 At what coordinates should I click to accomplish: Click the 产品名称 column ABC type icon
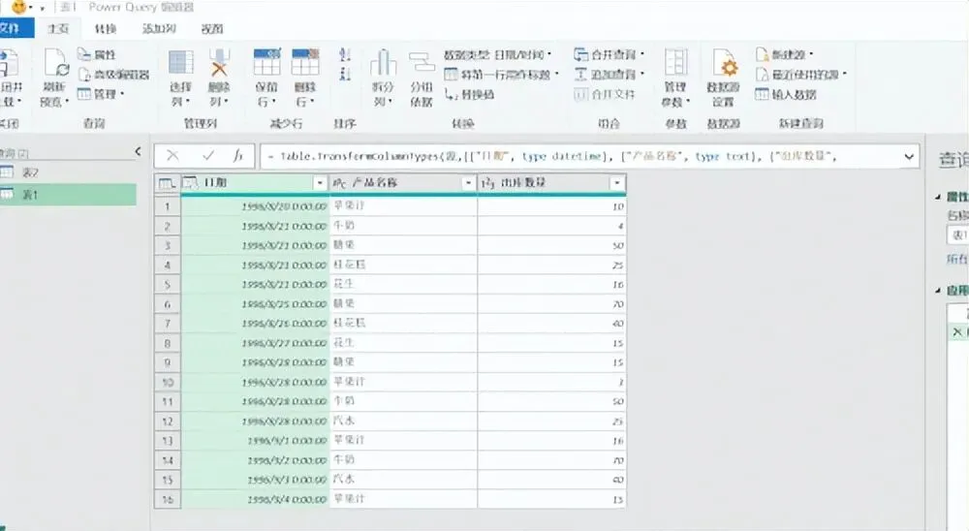[x=339, y=183]
